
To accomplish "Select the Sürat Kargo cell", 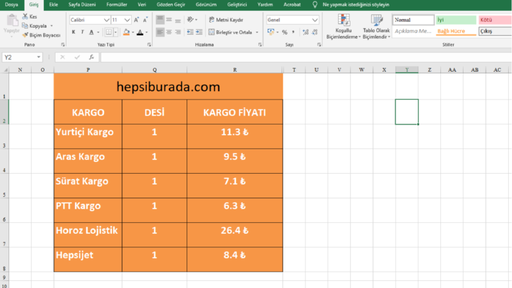I will (x=88, y=185).
